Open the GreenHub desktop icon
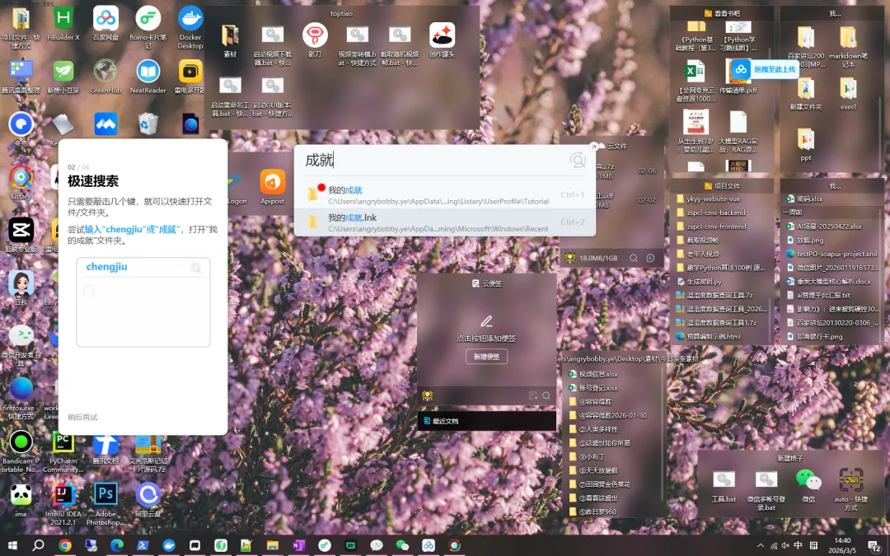890x556 pixels. coord(105,77)
